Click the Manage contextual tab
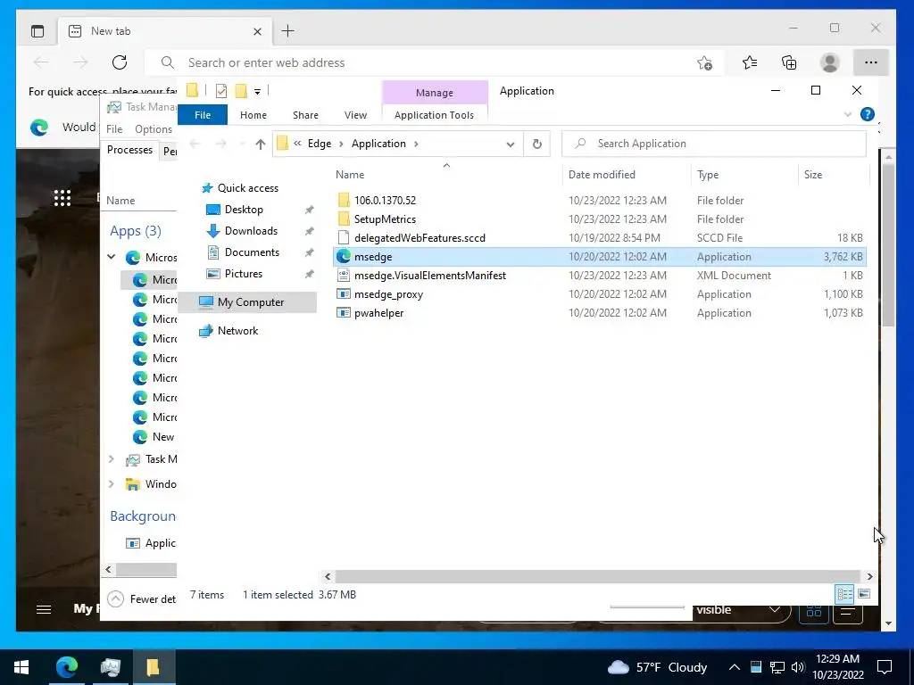The image size is (914, 685). (x=435, y=93)
